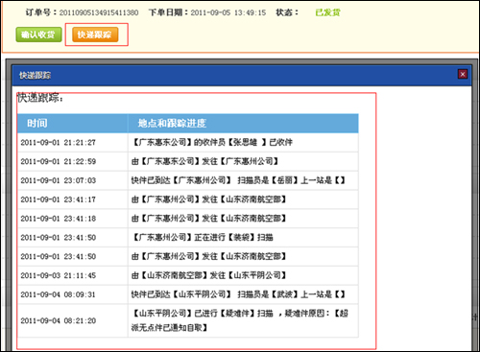The width and height of the screenshot is (480, 352).
Task: Select time 2011-09-03 21:11:45
Action: tap(59, 275)
